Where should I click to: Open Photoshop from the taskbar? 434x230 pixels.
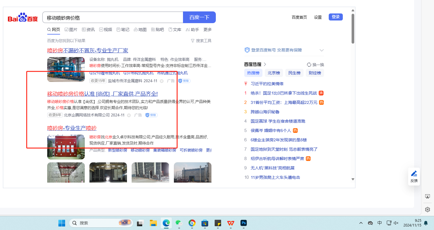click(243, 223)
